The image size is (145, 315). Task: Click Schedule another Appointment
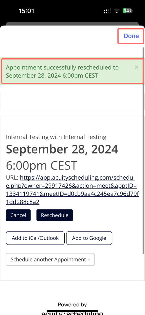[50, 259]
